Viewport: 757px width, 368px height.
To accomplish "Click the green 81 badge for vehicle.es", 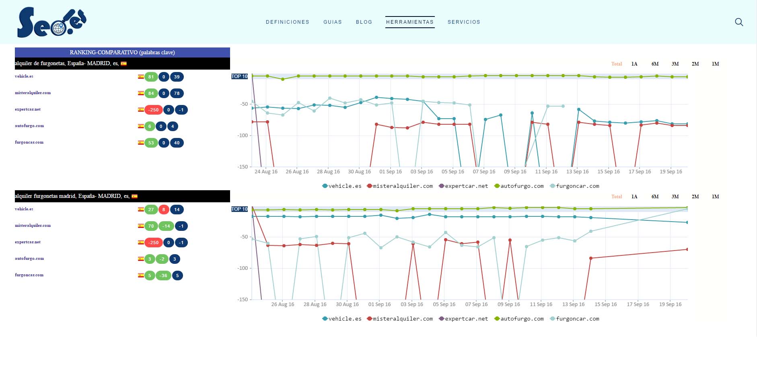I will [151, 77].
